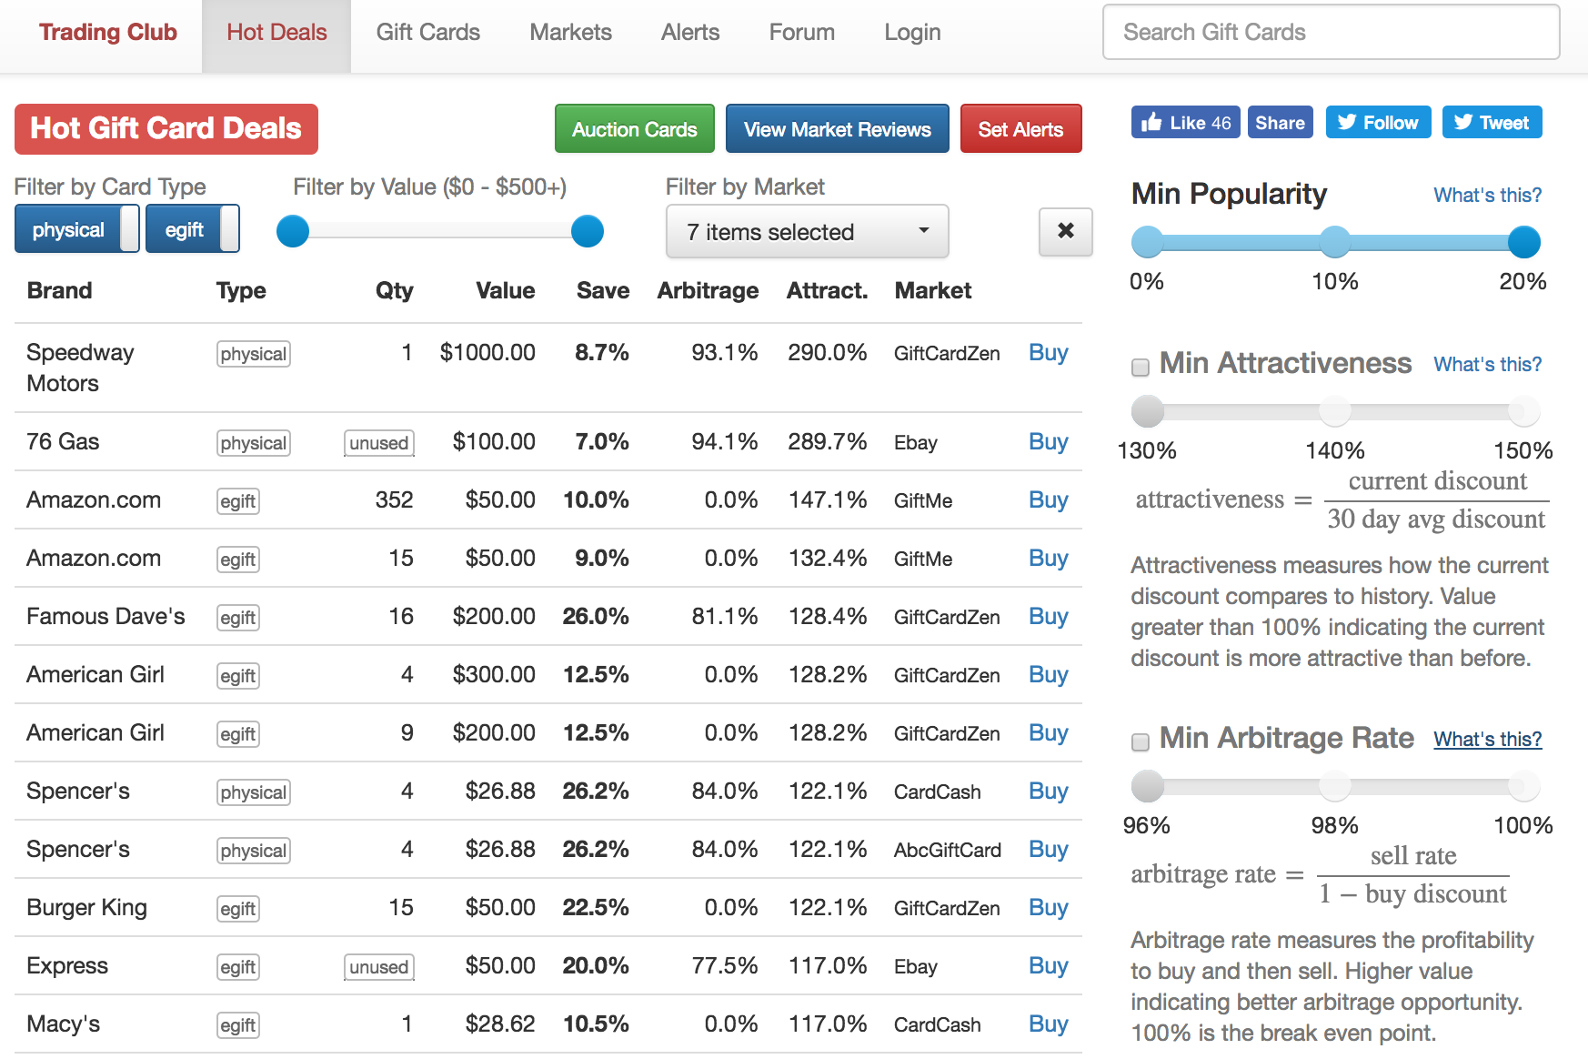This screenshot has width=1588, height=1059.
Task: Click Buy for Burger King card
Action: 1048,907
